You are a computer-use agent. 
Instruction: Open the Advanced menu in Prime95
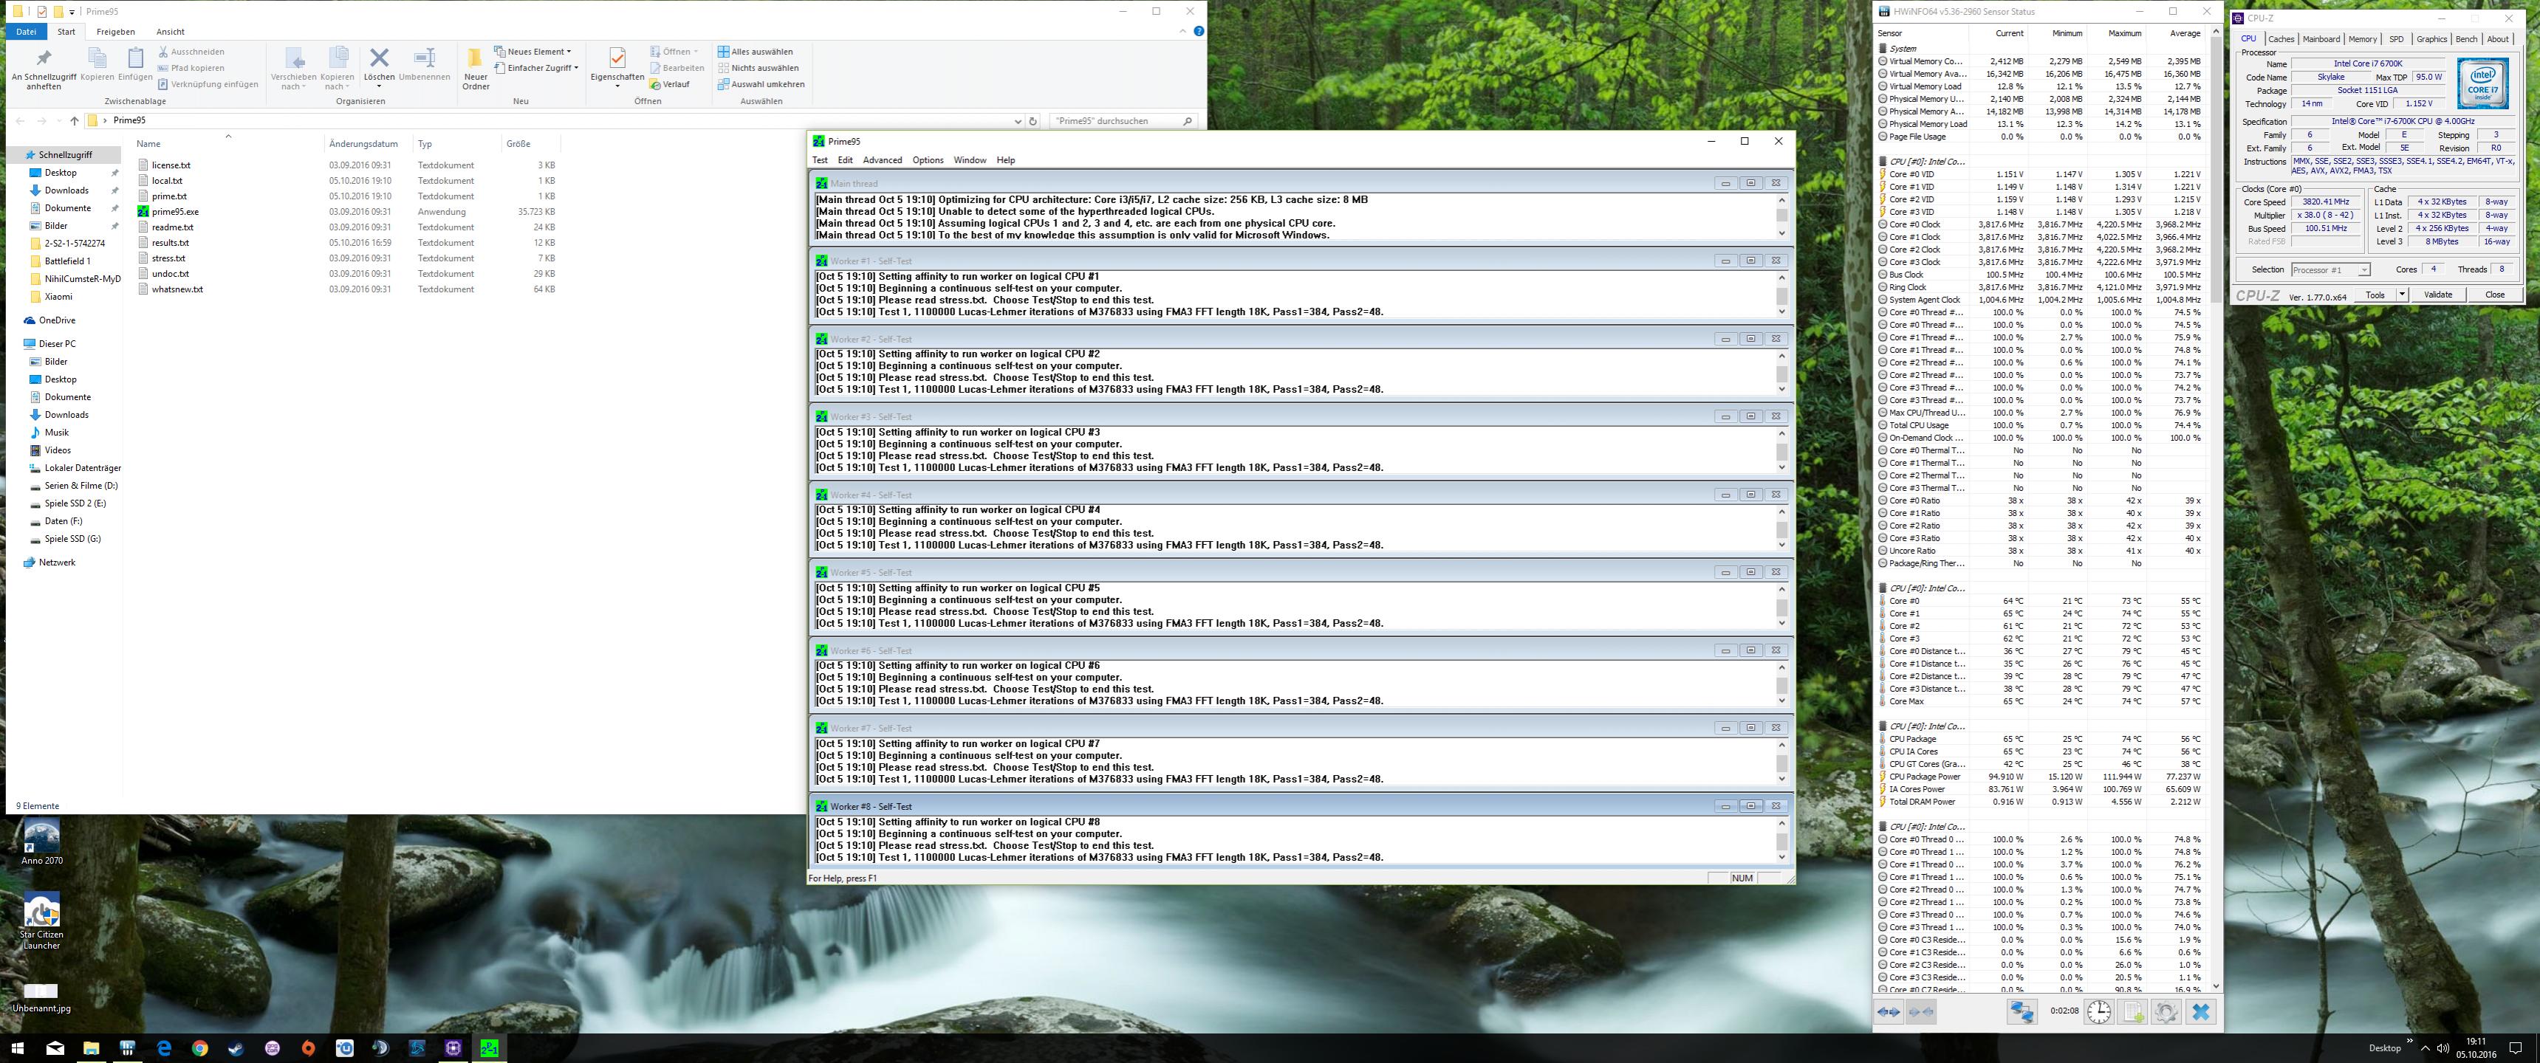click(882, 159)
